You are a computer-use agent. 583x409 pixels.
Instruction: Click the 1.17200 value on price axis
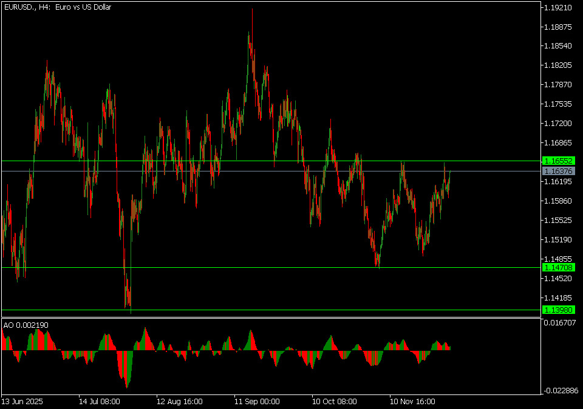(x=558, y=124)
